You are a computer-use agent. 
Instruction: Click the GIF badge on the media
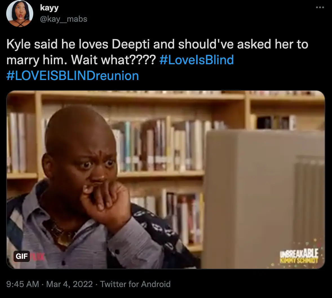tap(22, 256)
